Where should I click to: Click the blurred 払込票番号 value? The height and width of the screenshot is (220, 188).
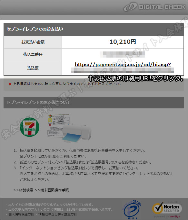point(123,54)
